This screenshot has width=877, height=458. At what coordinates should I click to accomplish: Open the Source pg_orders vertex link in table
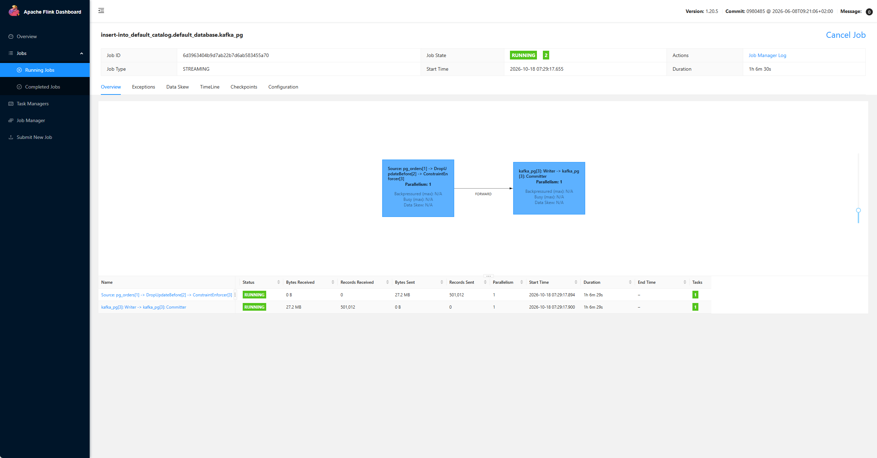167,295
